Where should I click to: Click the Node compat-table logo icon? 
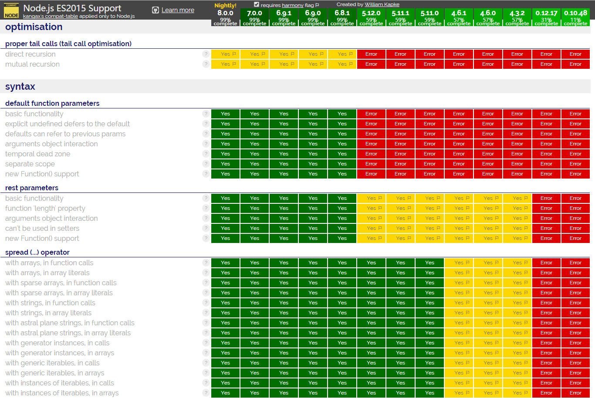click(11, 11)
